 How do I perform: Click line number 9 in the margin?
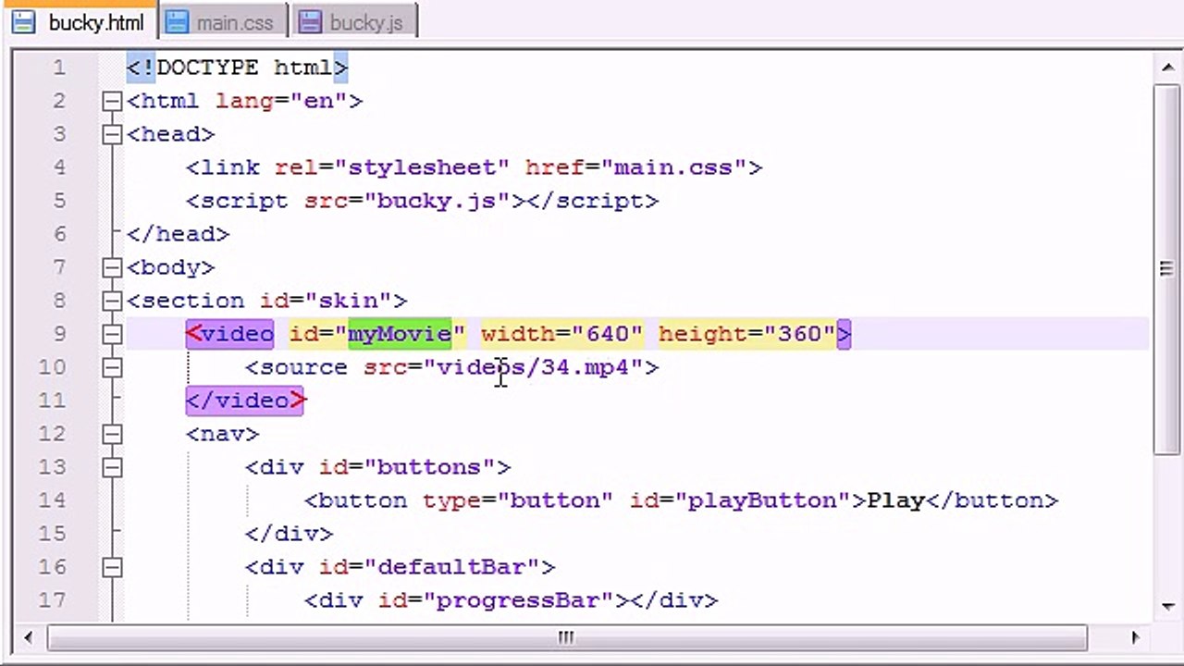pos(60,334)
